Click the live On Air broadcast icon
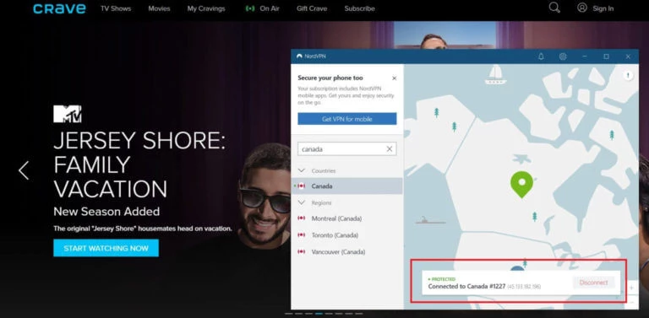Image resolution: width=649 pixels, height=318 pixels. [x=249, y=8]
